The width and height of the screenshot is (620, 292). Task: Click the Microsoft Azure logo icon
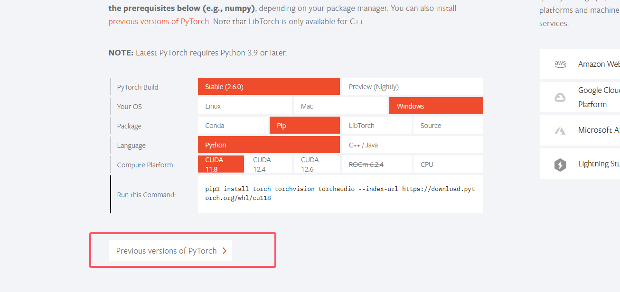[x=560, y=130]
